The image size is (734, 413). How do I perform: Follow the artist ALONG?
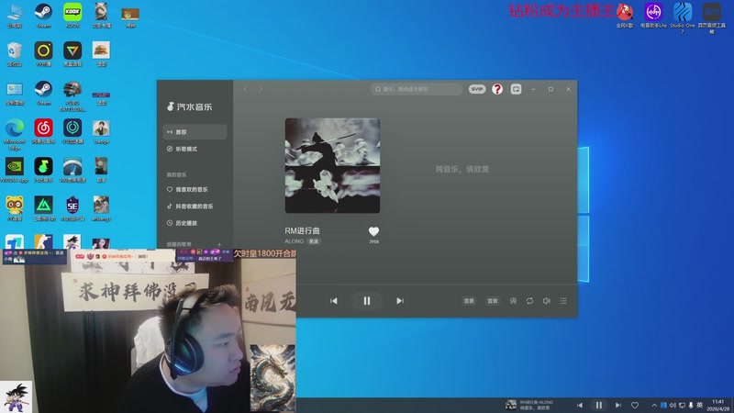click(314, 241)
